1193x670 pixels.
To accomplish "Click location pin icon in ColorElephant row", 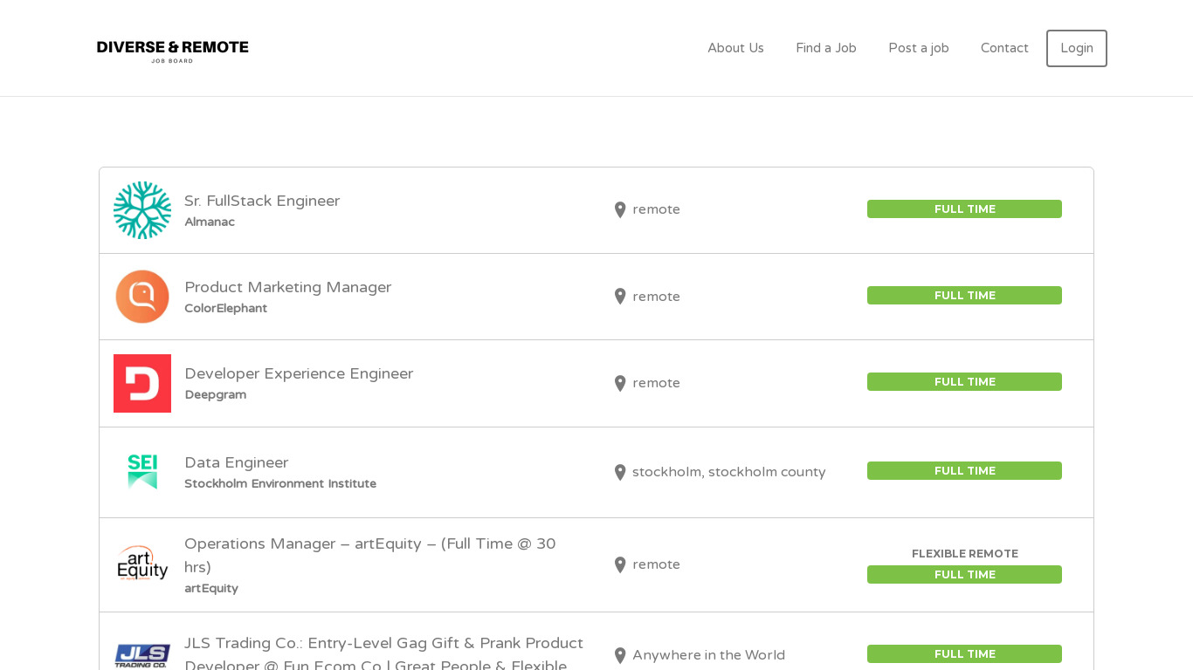I will tap(620, 297).
